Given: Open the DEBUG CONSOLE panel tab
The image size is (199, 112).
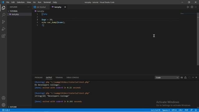Looking at the screenshot, I should click(72, 77).
